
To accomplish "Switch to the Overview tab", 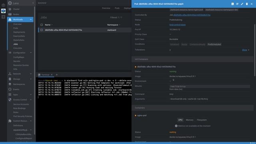I will click(106, 8).
